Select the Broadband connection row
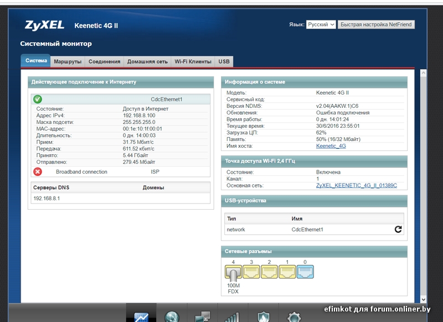443x322 pixels. (121, 172)
